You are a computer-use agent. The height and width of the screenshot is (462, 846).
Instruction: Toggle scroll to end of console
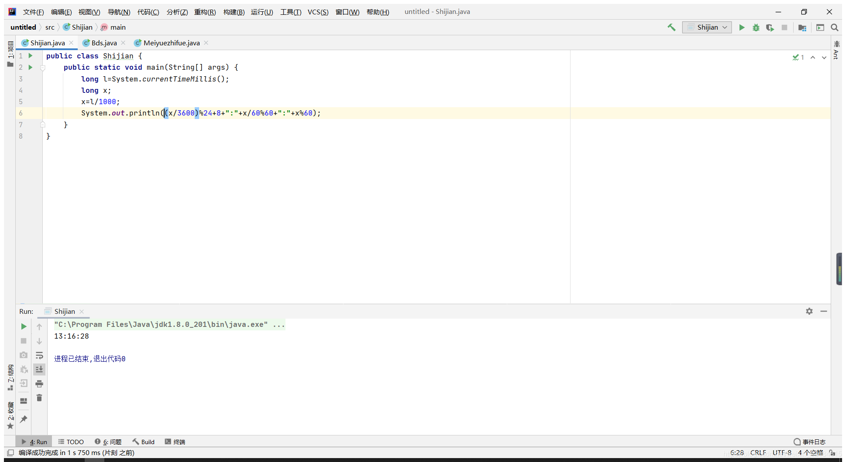point(39,369)
